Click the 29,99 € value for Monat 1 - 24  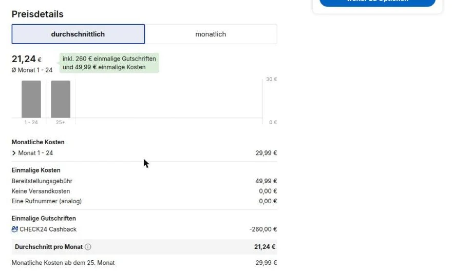pos(266,153)
